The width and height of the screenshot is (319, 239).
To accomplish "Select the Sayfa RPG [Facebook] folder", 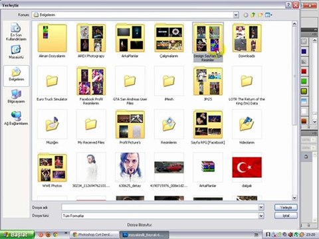I will 208,127.
